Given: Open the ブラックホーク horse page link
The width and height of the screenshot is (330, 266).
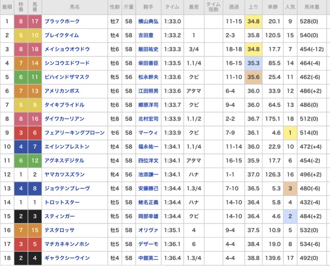Looking at the screenshot, I should point(62,21).
